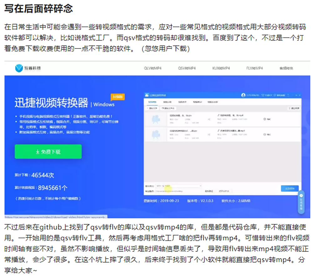Screen dimensions: 313x276
Task: Open the QLV转MP4 nav item
Action: click(153, 68)
